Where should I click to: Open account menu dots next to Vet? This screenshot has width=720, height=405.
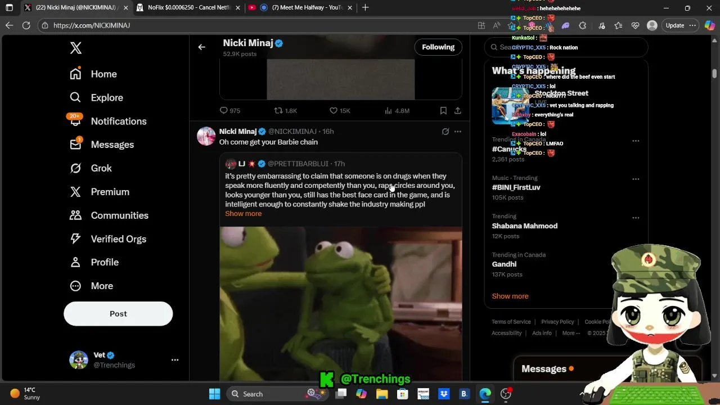[175, 360]
